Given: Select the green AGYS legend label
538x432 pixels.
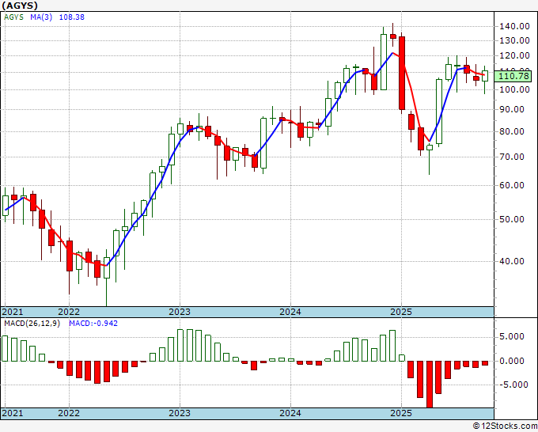Looking at the screenshot, I should pos(13,17).
